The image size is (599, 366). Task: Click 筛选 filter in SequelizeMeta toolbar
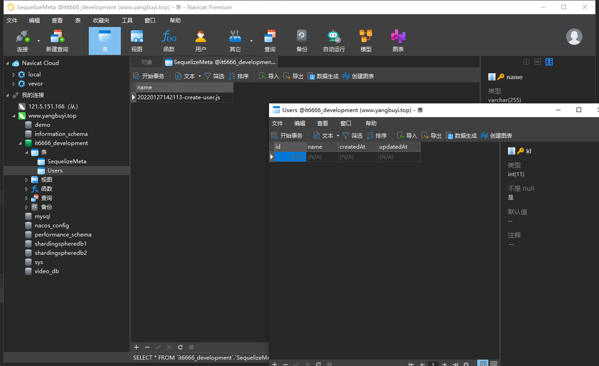[x=214, y=76]
